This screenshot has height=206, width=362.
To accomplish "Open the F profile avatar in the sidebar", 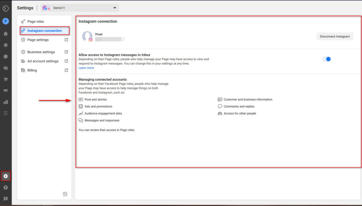I will 6,21.
